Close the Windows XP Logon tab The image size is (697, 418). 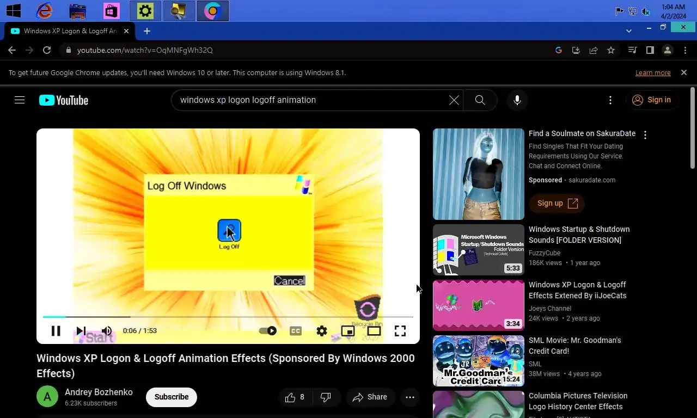[x=126, y=31]
